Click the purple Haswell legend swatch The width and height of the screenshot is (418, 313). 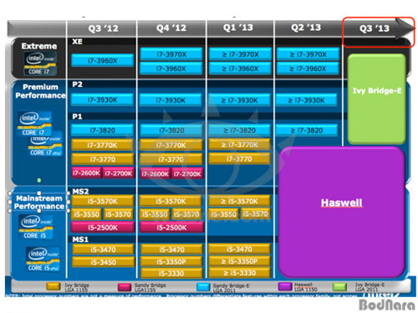click(285, 286)
